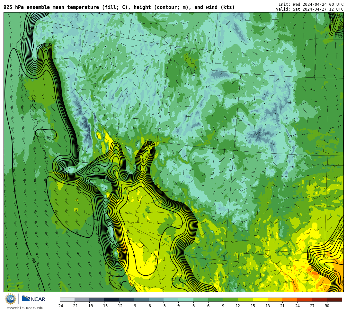Click the light green swatch between 3 and 6
This screenshot has width=347, height=312.
tap(201, 299)
